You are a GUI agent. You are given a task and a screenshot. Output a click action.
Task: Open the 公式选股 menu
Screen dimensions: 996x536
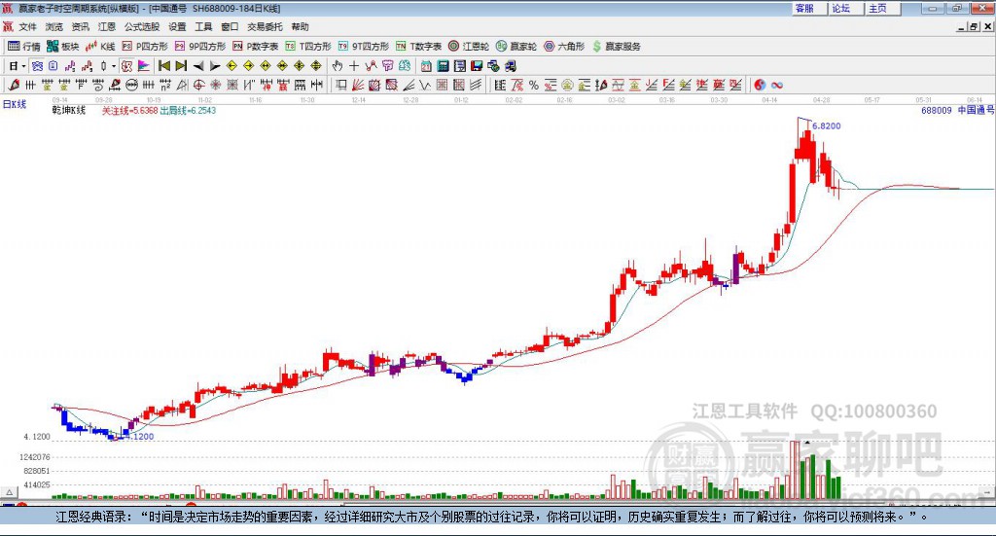click(142, 26)
